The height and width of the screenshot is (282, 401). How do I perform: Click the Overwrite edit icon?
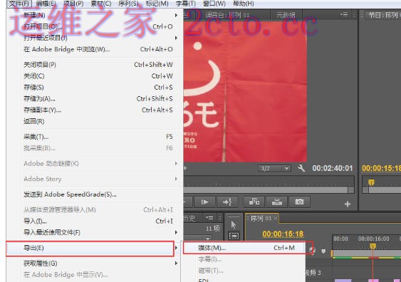pyautogui.click(x=276, y=202)
